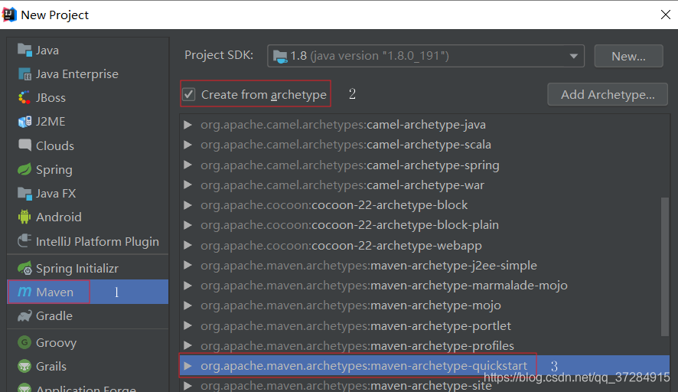Click the Java project type icon
This screenshot has height=392, width=678.
click(24, 51)
